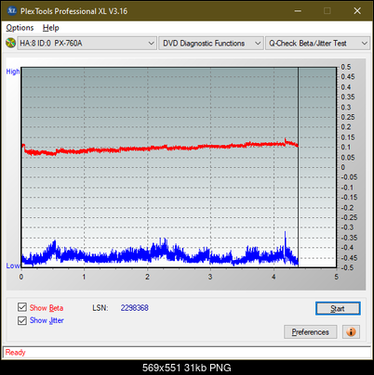The width and height of the screenshot is (374, 375).
Task: Click the Low label on the graph axis
Action: click(x=13, y=265)
